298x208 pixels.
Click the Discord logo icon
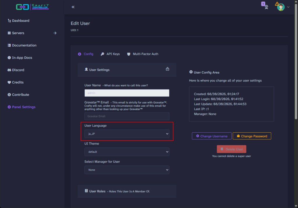click(9, 70)
